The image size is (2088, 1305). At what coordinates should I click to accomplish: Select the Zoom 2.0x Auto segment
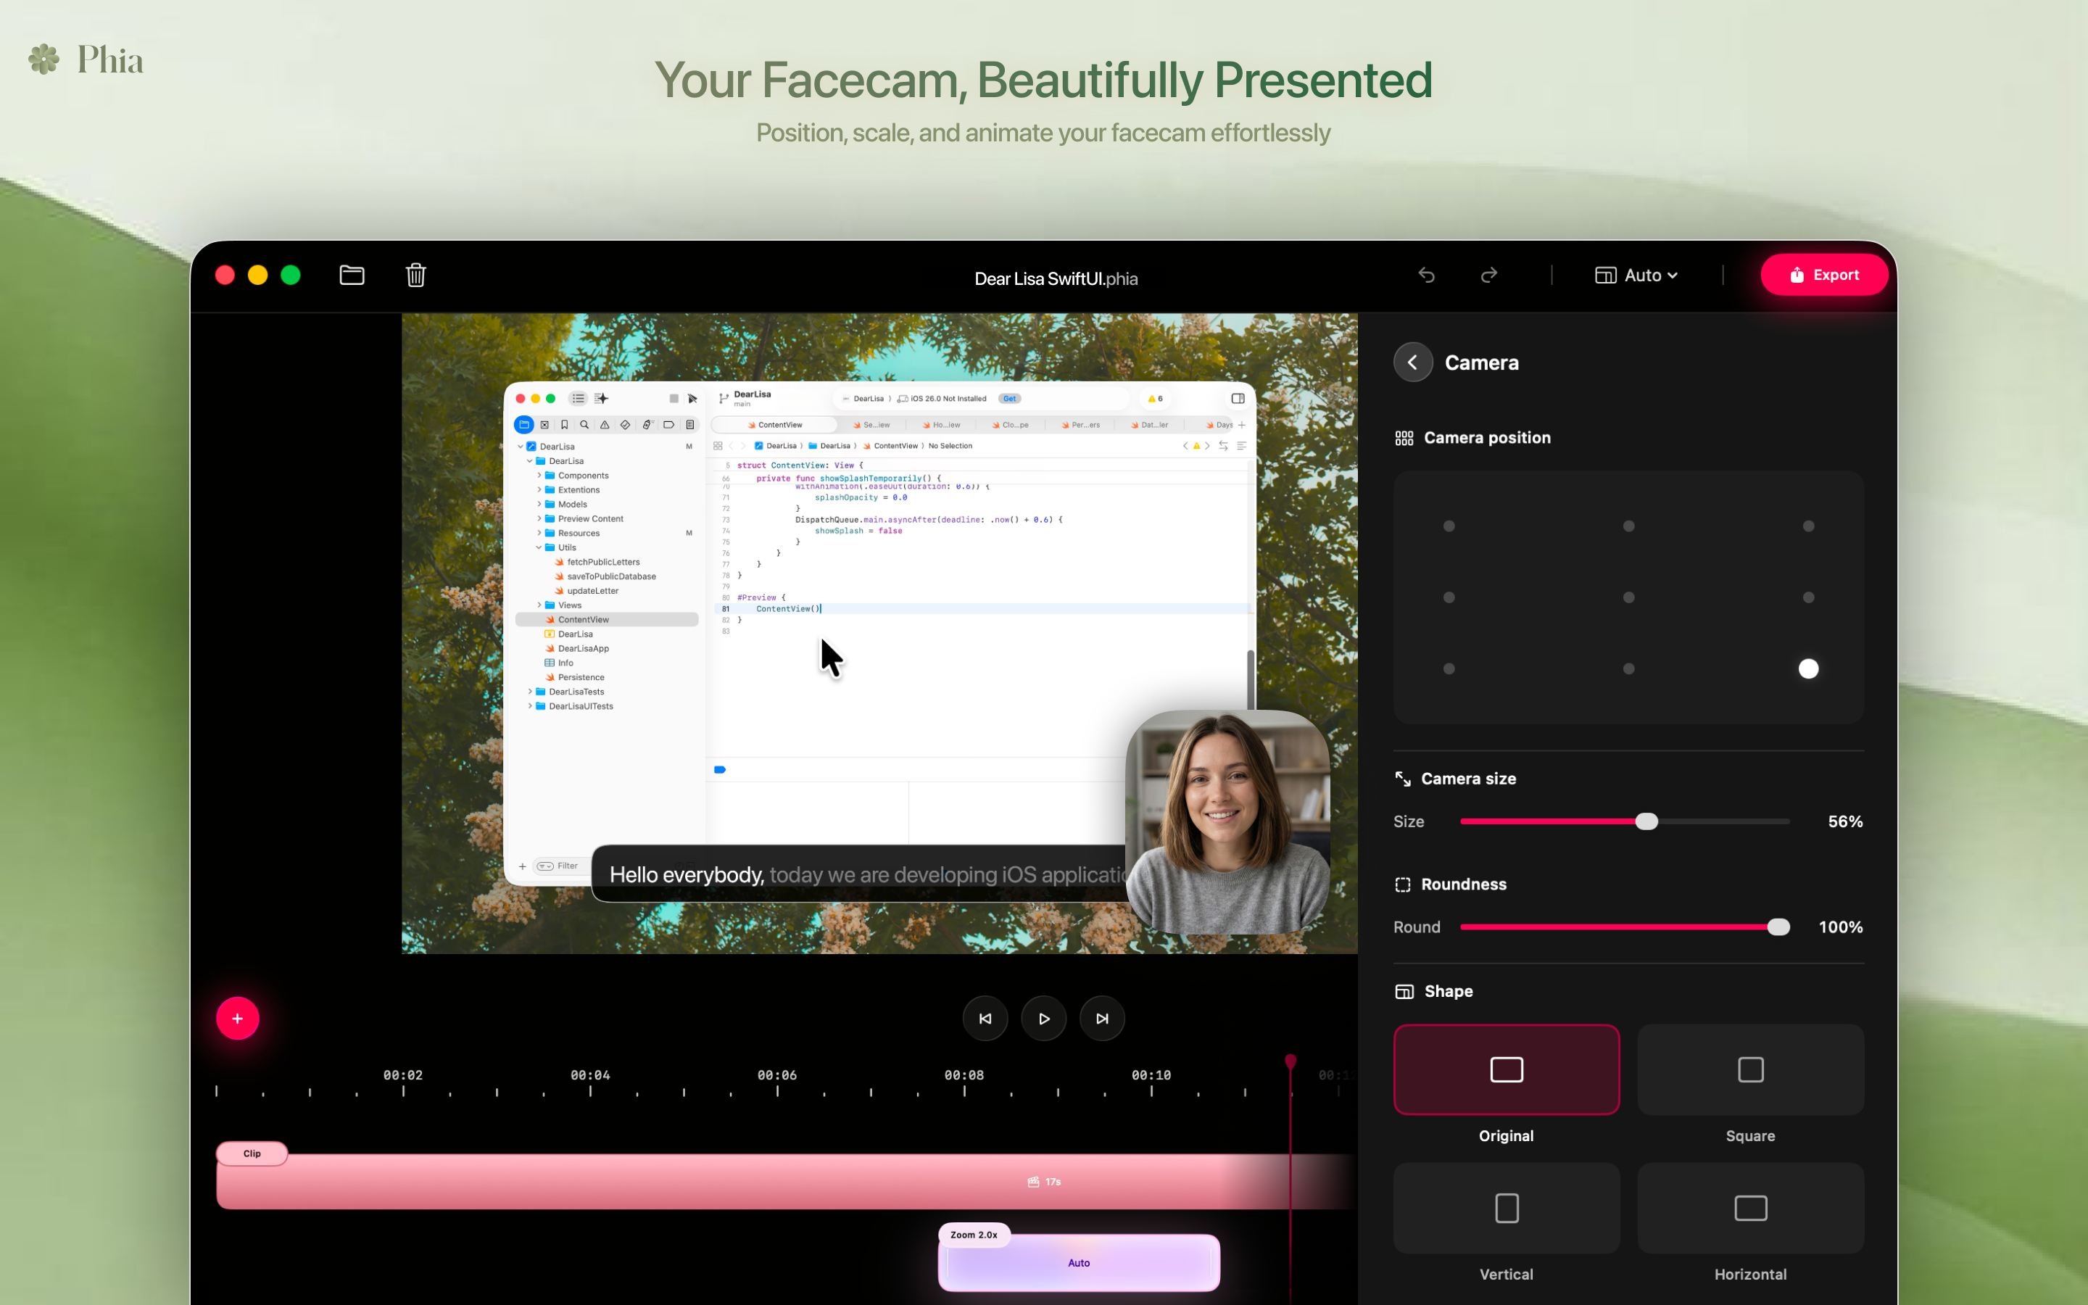1079,1263
